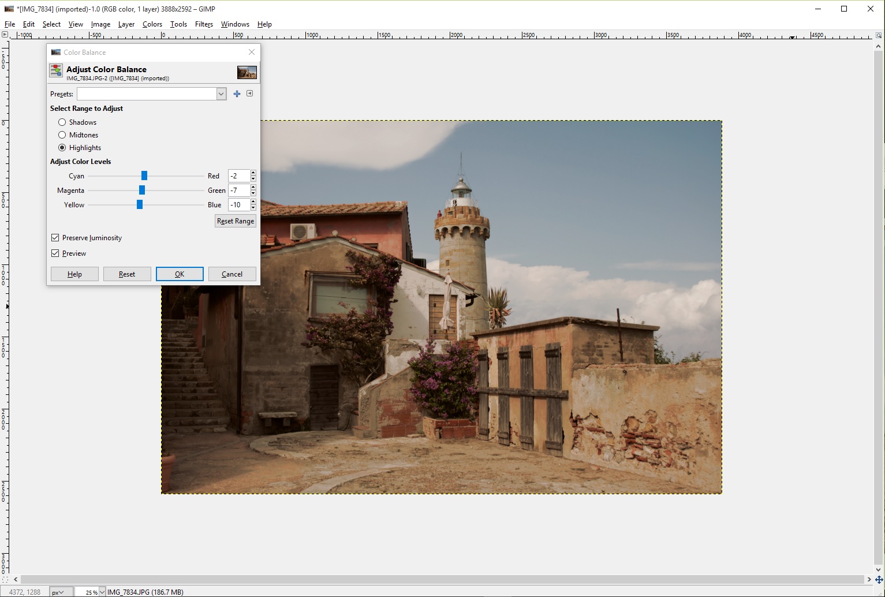
Task: Open the Help menu in menu bar
Action: [264, 24]
